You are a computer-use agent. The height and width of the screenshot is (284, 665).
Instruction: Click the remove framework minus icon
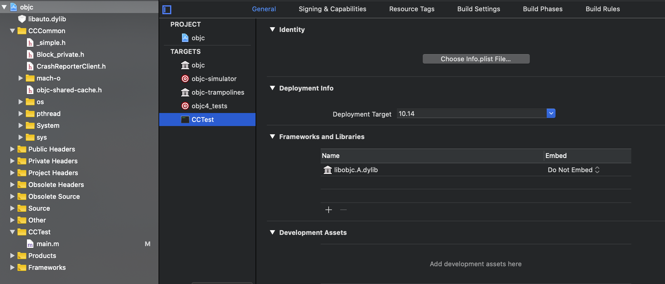pyautogui.click(x=343, y=210)
